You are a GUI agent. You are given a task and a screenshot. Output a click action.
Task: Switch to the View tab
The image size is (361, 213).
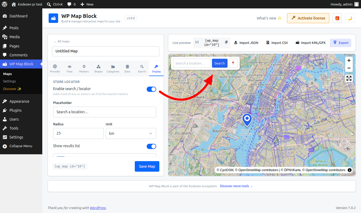(70, 69)
